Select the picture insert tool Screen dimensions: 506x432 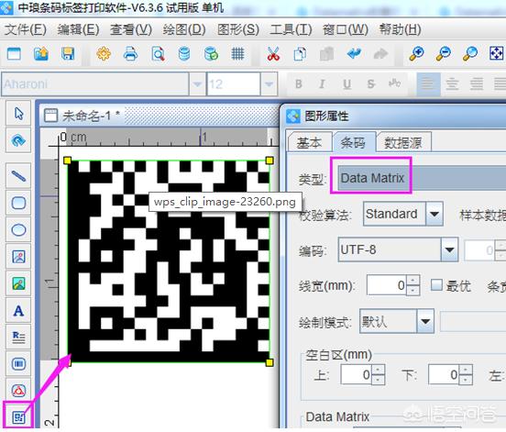[18, 283]
